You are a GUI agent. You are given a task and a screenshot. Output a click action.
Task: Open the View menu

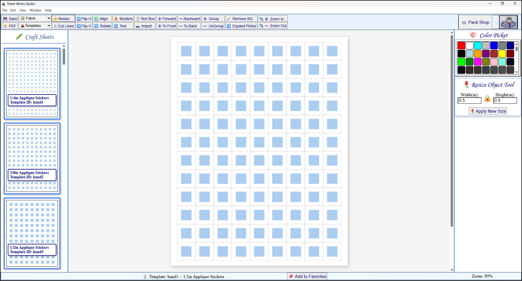tap(23, 10)
